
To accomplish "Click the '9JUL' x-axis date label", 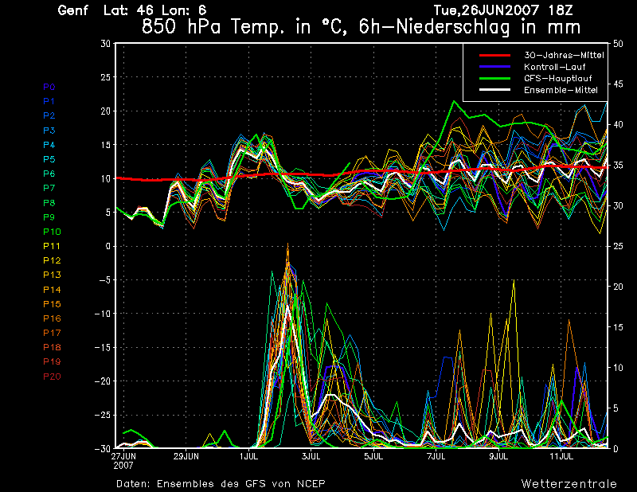I will (x=498, y=456).
